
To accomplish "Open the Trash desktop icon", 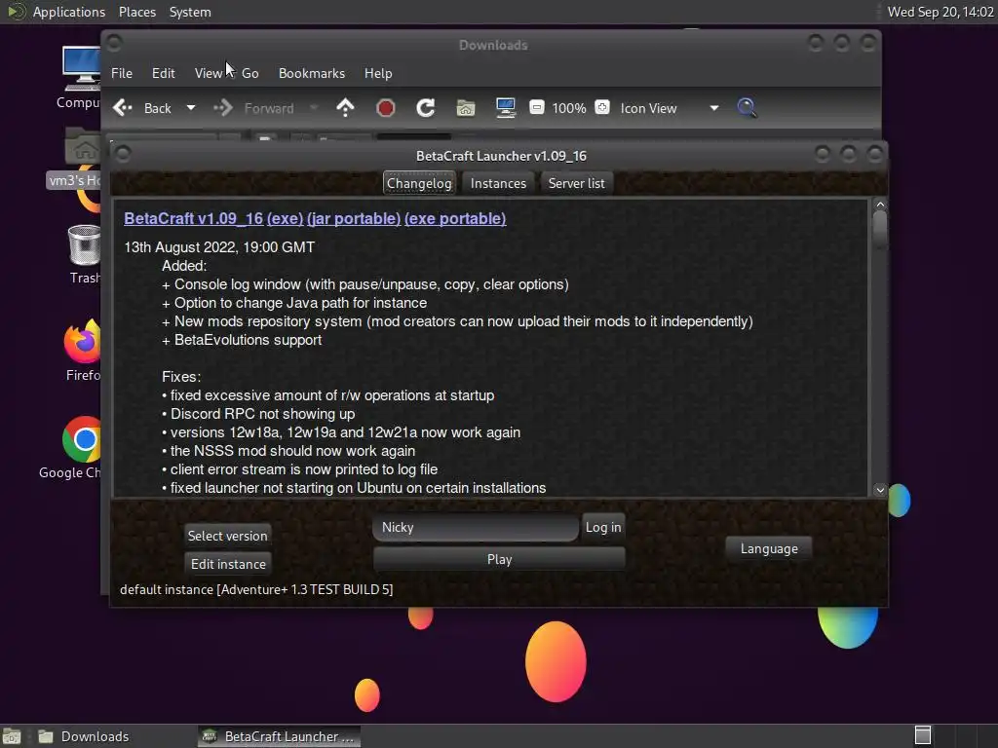I will [x=84, y=254].
